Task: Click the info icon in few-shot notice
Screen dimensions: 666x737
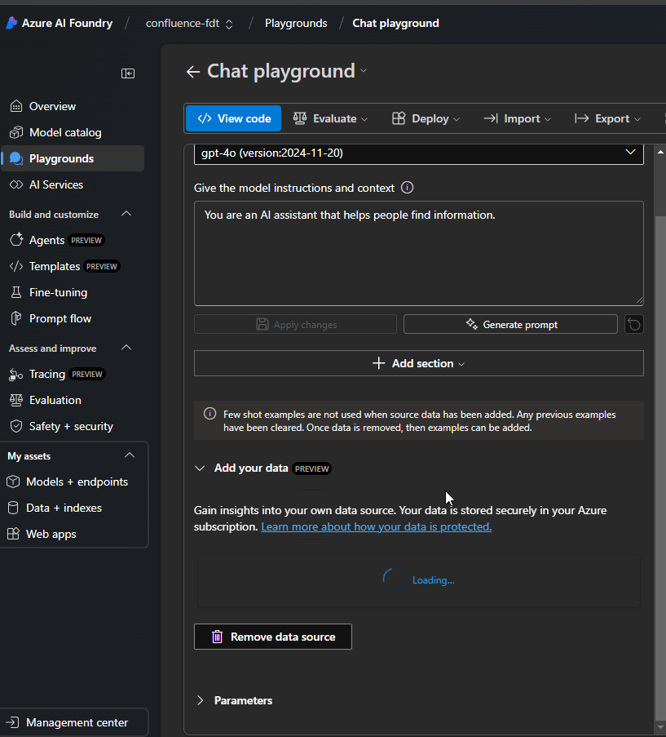Action: [x=210, y=414]
